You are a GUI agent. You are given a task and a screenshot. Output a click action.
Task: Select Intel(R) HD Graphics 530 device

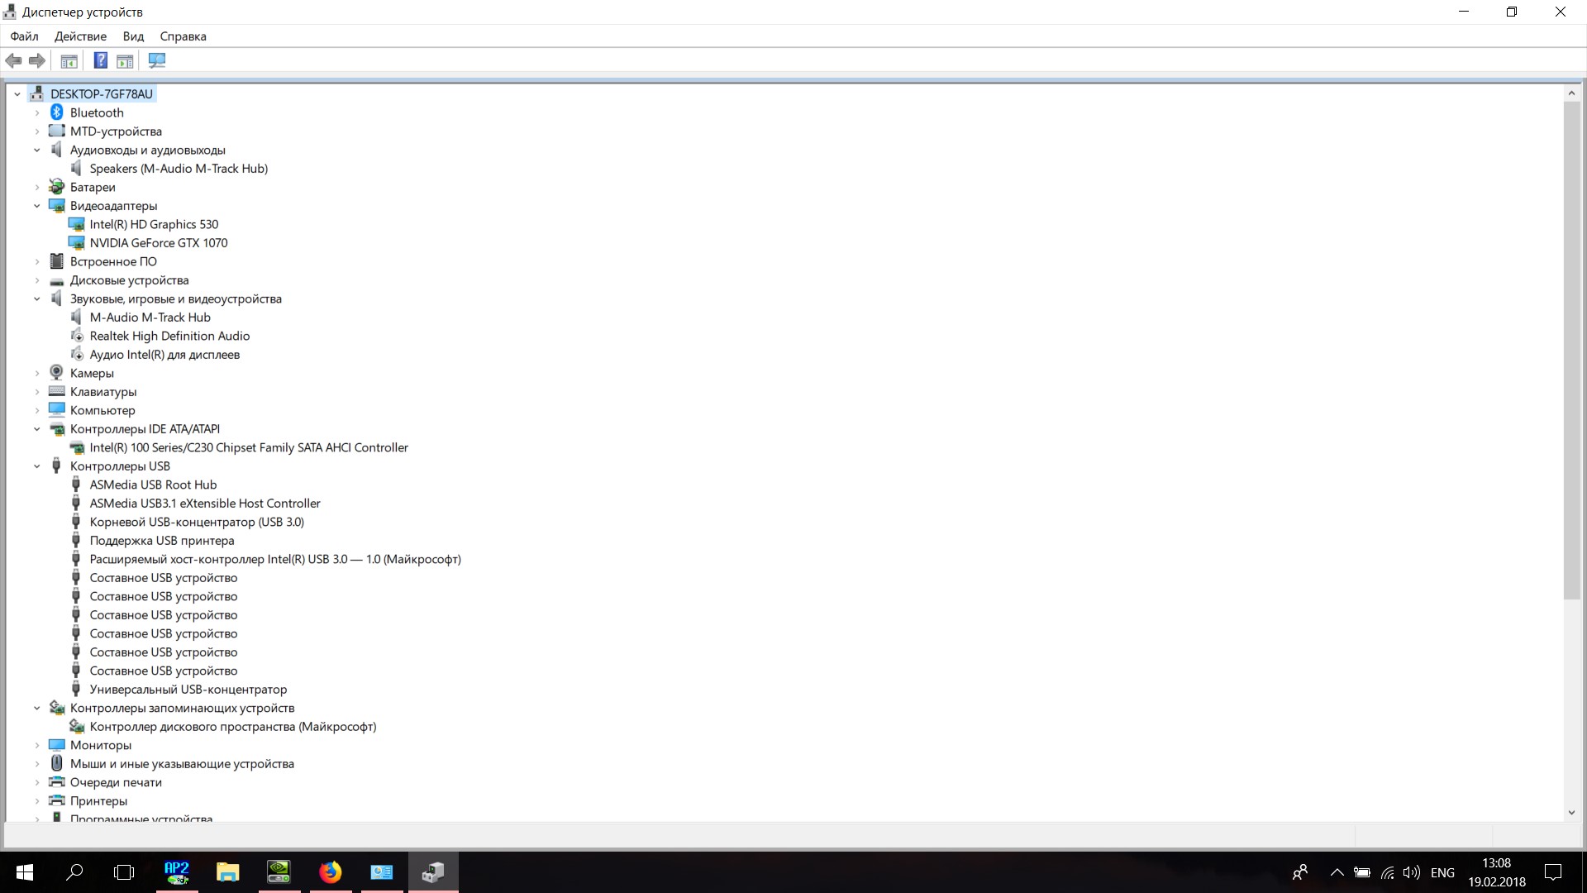coord(154,224)
